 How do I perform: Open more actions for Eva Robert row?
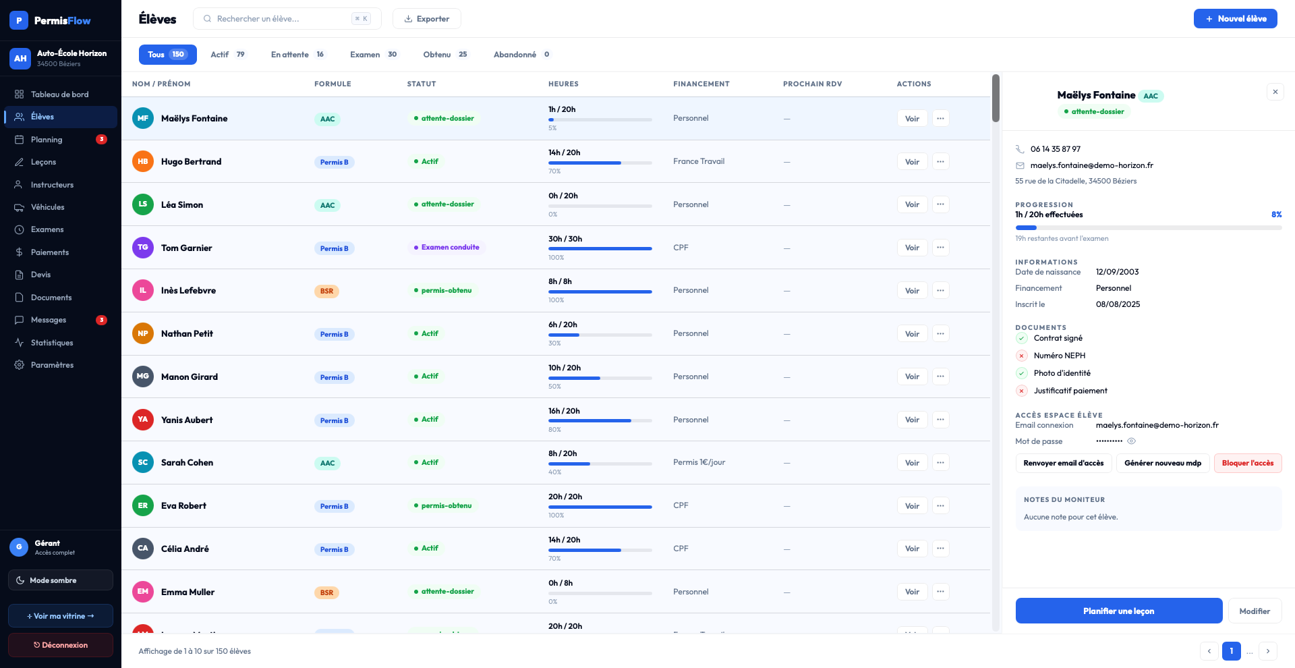click(x=940, y=505)
